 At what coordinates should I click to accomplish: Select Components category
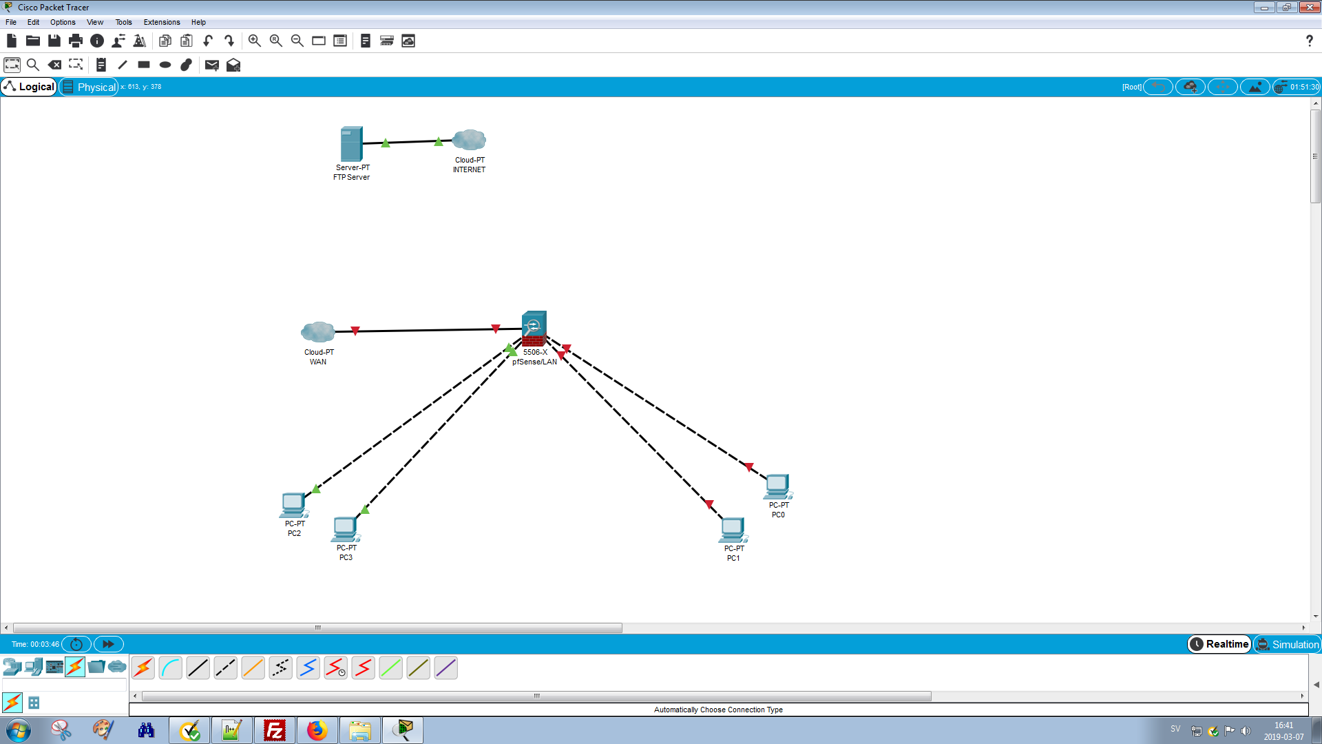click(x=54, y=666)
